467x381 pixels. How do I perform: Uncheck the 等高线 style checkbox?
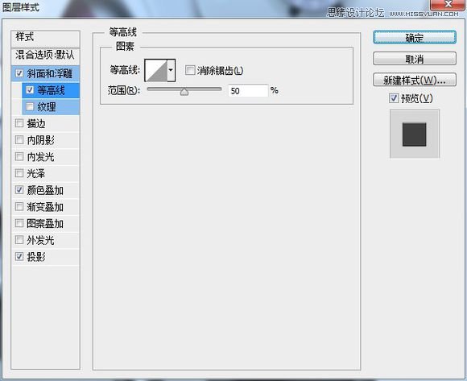click(30, 89)
